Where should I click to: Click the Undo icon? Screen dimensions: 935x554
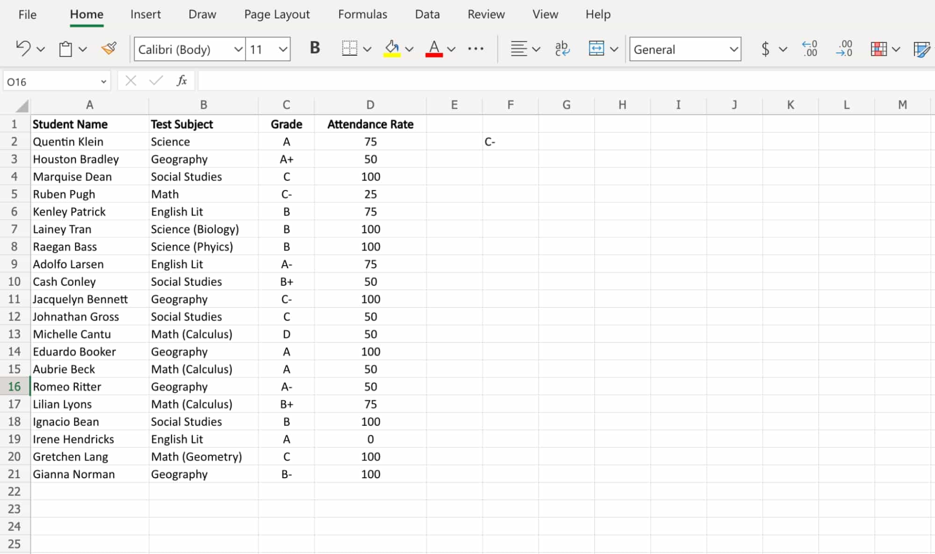(22, 48)
